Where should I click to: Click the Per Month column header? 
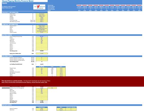click(x=42, y=67)
